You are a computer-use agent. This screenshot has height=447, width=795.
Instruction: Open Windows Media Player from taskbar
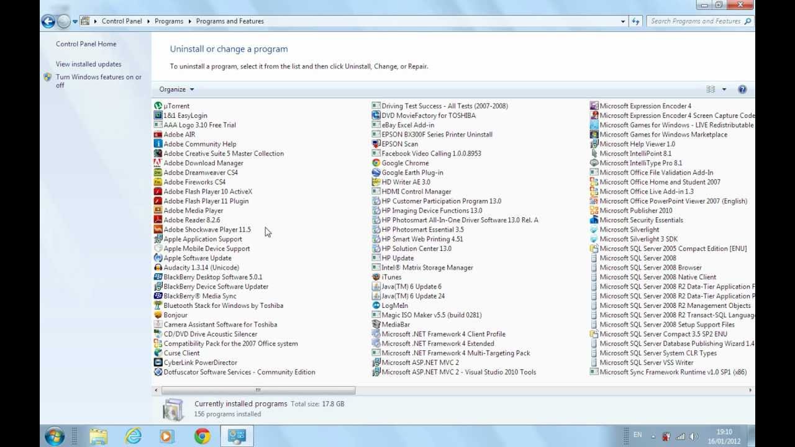[166, 436]
